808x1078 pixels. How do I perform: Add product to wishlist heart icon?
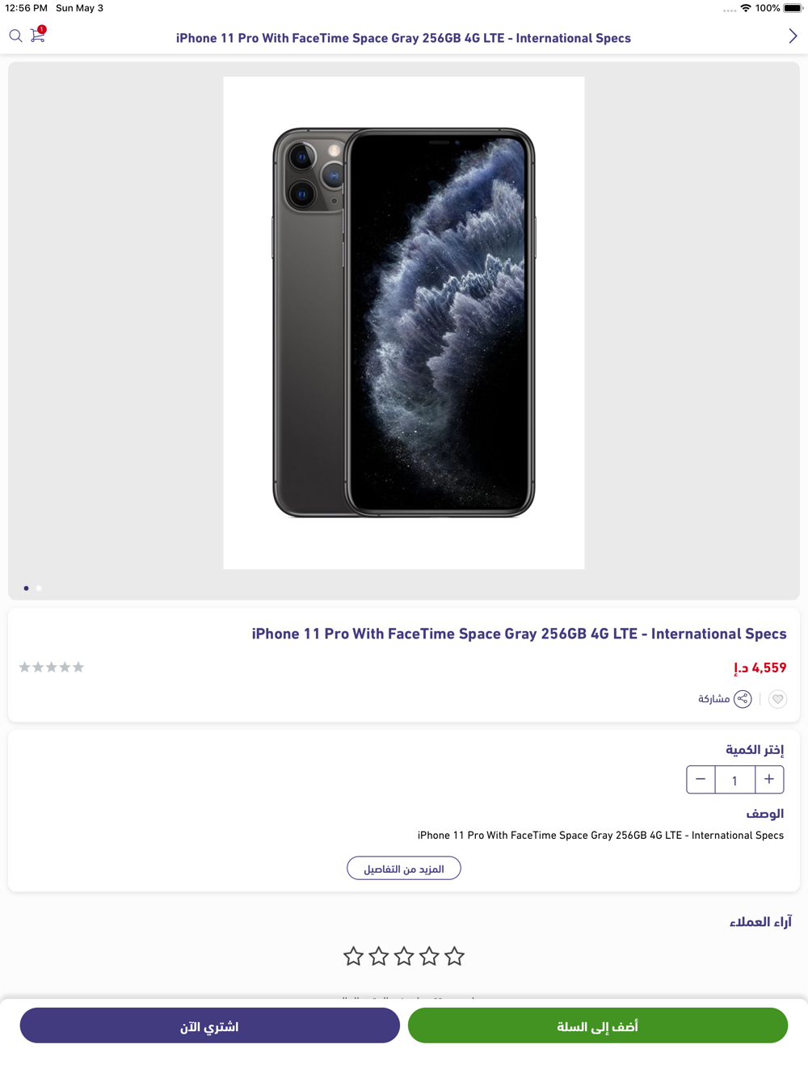(777, 699)
